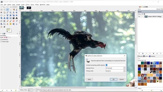Click the foreground color swatch

click(8, 30)
